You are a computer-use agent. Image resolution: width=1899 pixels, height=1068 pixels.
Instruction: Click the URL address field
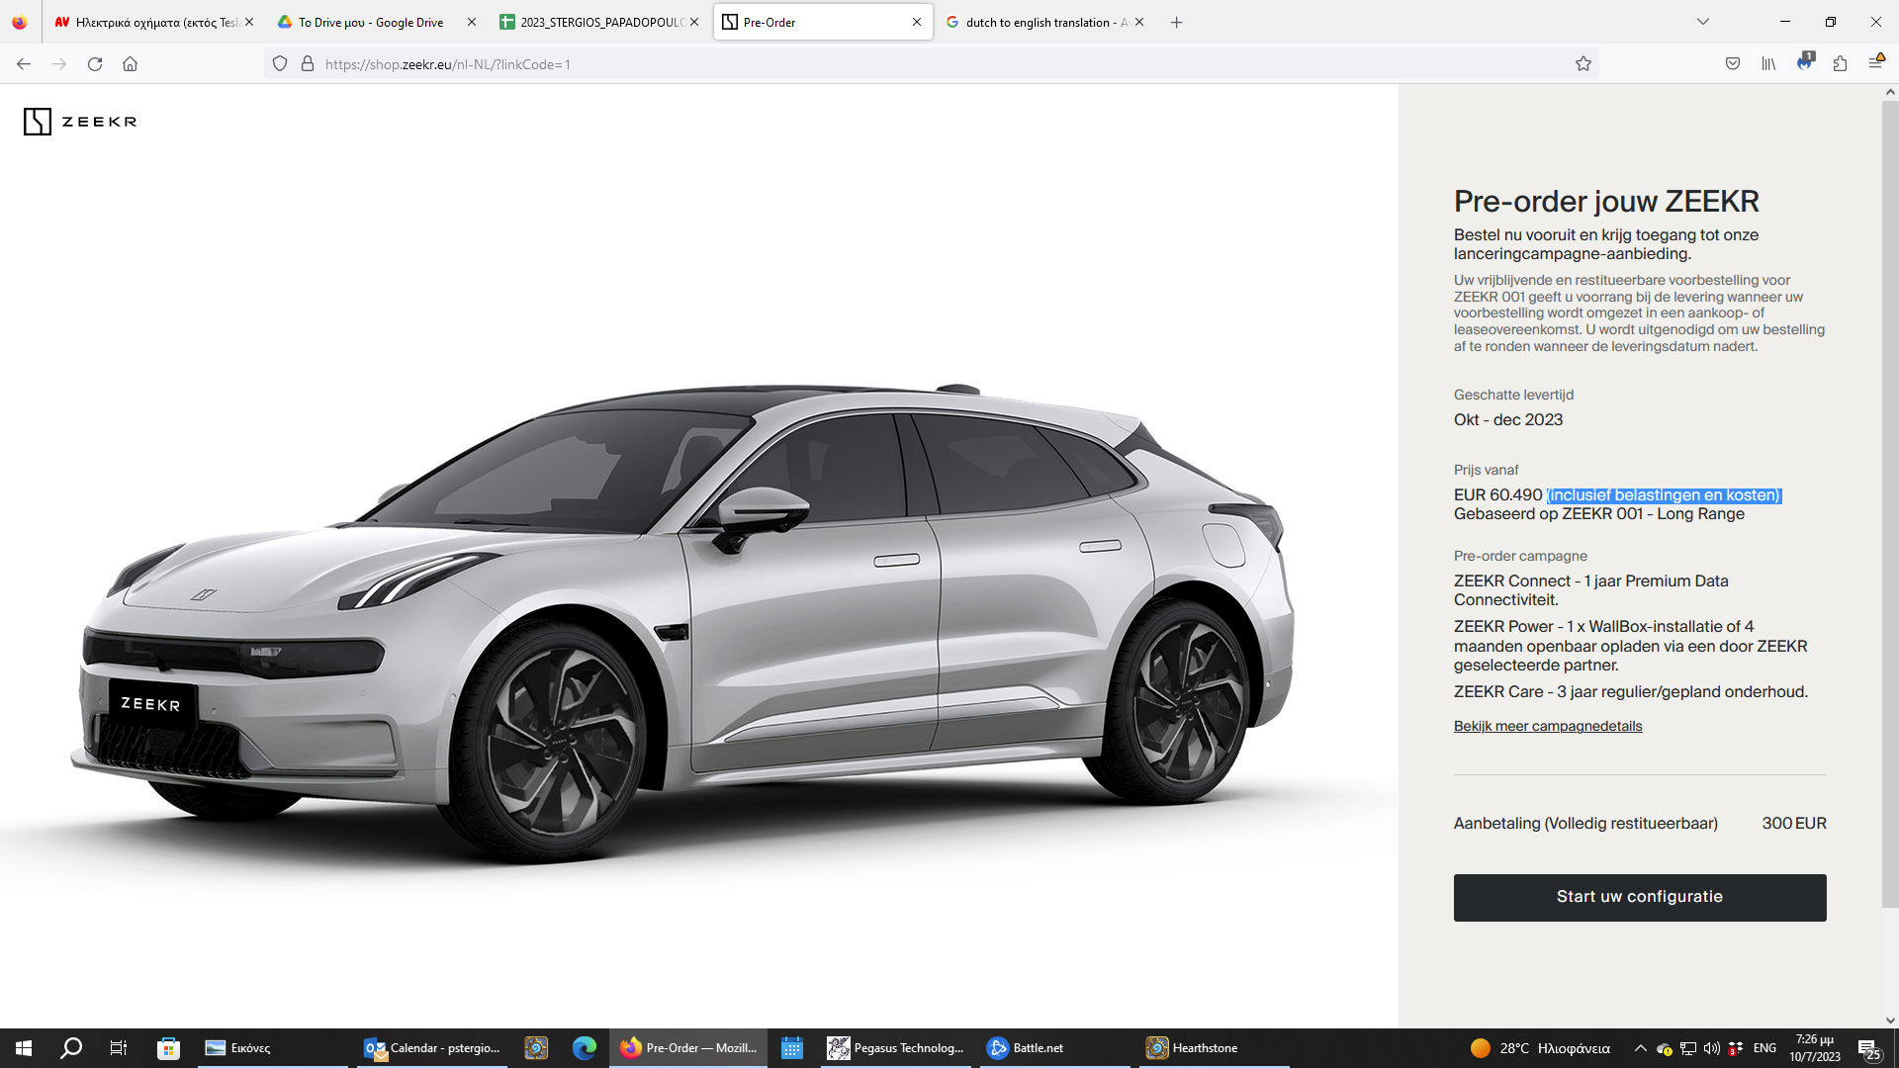(890, 64)
